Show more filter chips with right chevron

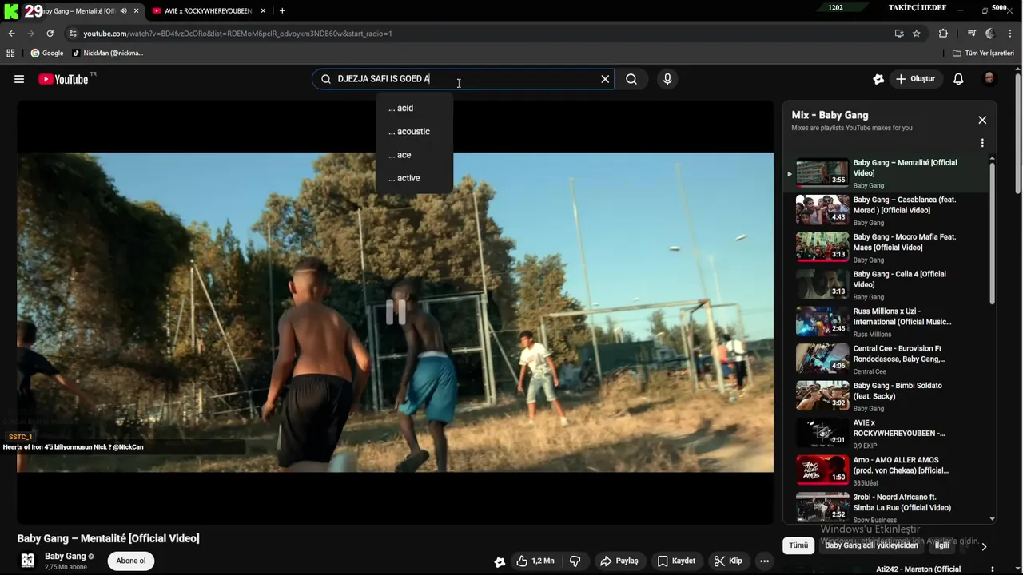point(984,546)
